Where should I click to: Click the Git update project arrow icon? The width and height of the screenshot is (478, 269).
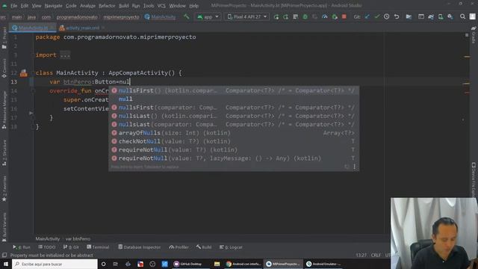click(x=367, y=16)
